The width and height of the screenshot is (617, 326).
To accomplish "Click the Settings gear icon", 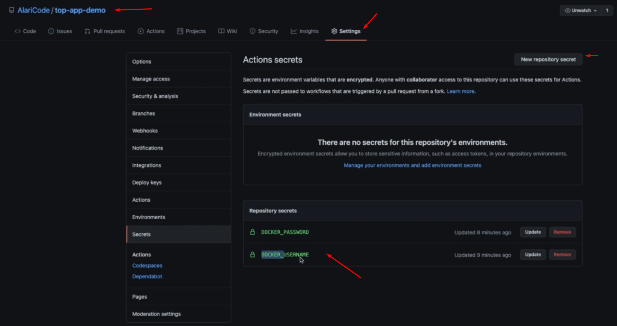I will [x=334, y=31].
